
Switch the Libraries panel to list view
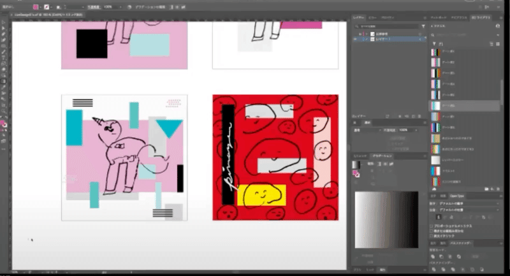(x=492, y=43)
